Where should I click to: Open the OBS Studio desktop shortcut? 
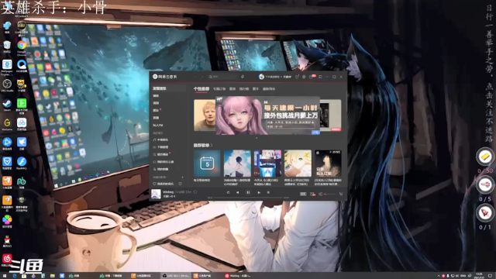[x=7, y=86]
